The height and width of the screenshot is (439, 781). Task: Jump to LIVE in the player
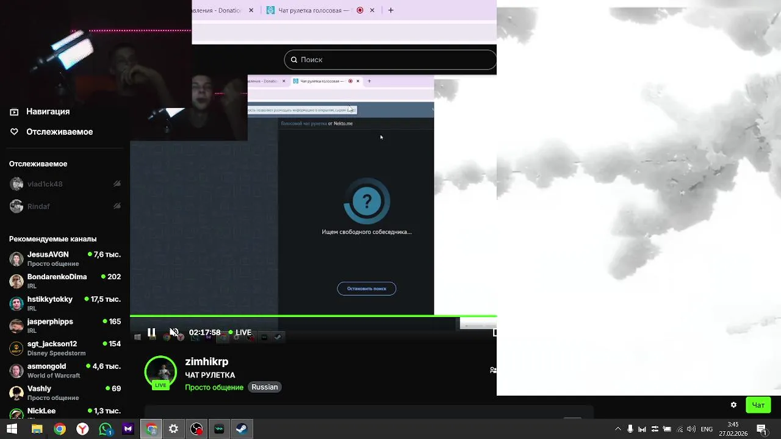[x=240, y=332]
